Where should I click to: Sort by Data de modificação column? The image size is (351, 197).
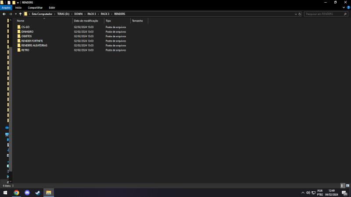(x=86, y=21)
